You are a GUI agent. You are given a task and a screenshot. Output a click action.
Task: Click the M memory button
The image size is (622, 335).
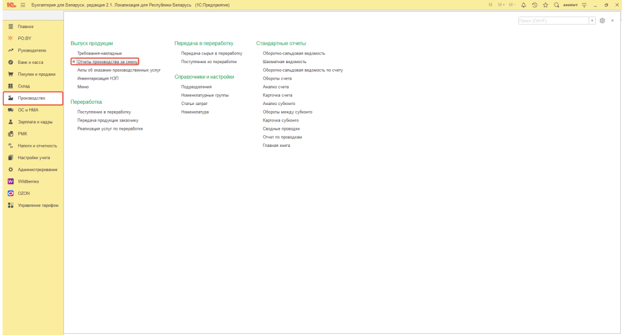point(490,5)
